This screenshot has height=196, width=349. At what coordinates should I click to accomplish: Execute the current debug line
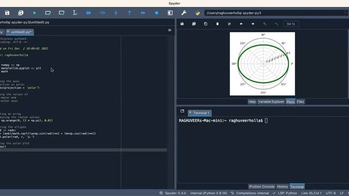point(103,13)
